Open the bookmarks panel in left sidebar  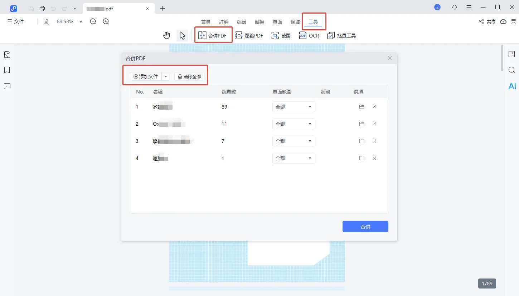(x=7, y=70)
